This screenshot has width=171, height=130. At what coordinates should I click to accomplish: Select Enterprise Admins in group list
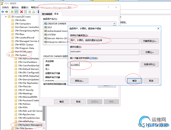[x=56, y=42]
